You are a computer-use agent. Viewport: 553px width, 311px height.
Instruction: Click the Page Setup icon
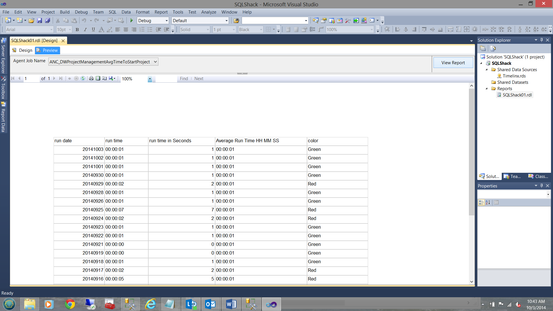click(104, 78)
